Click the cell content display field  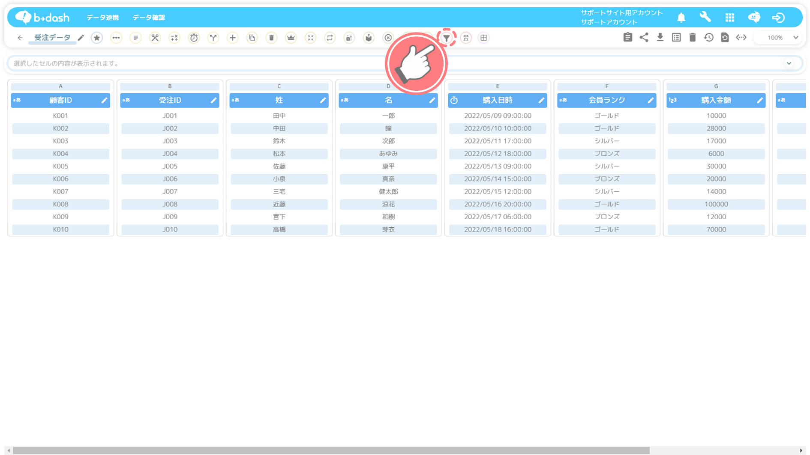(405, 63)
